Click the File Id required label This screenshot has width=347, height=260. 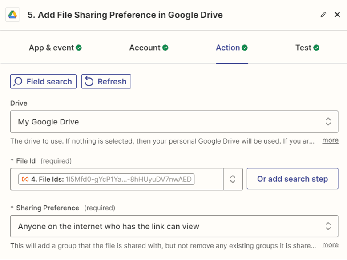tap(41, 161)
